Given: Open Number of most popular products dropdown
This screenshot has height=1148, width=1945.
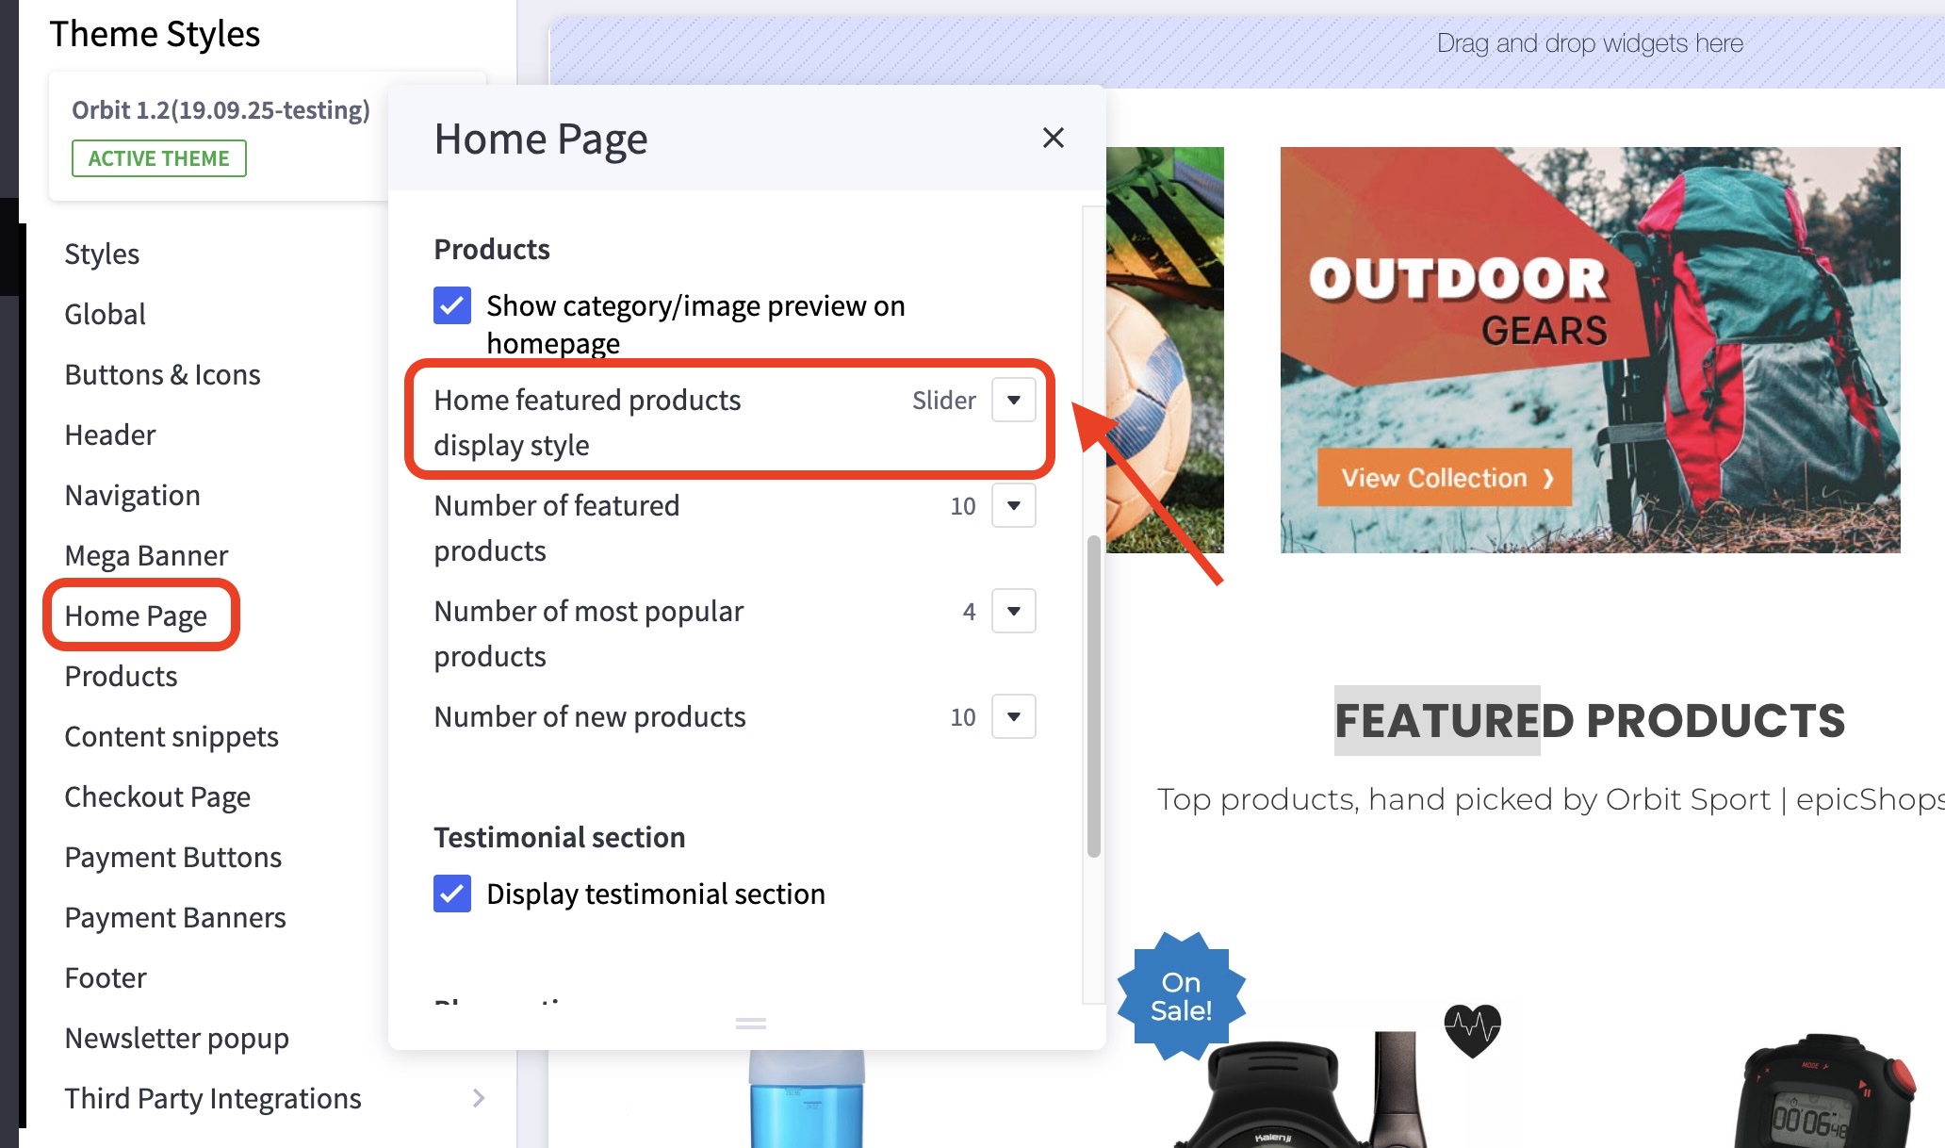Looking at the screenshot, I should pyautogui.click(x=1013, y=612).
